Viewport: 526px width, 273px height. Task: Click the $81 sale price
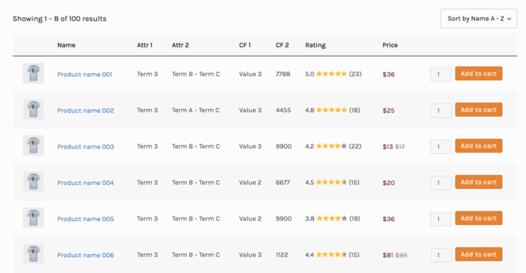[x=388, y=255]
